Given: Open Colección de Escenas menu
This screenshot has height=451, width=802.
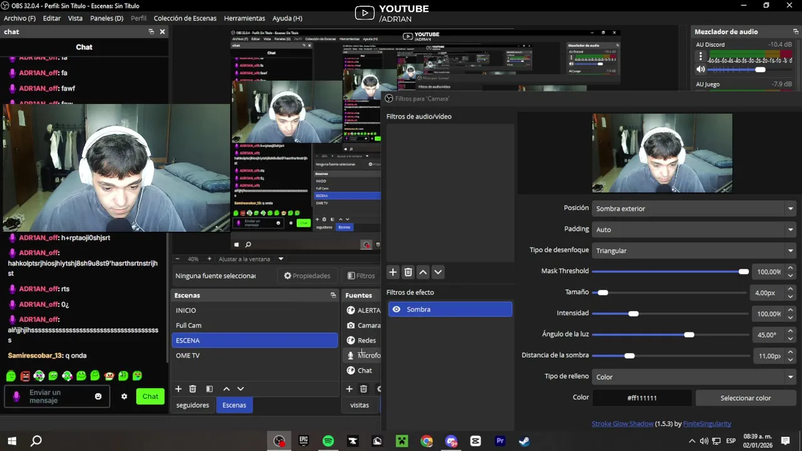Looking at the screenshot, I should pyautogui.click(x=185, y=18).
